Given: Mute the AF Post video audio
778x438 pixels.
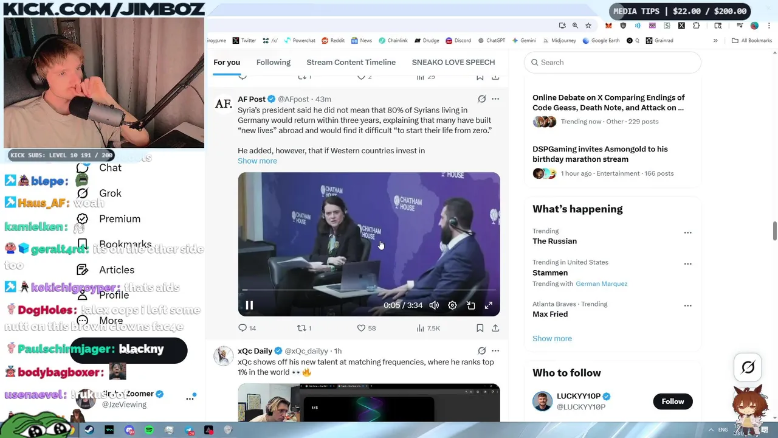Looking at the screenshot, I should (x=434, y=305).
